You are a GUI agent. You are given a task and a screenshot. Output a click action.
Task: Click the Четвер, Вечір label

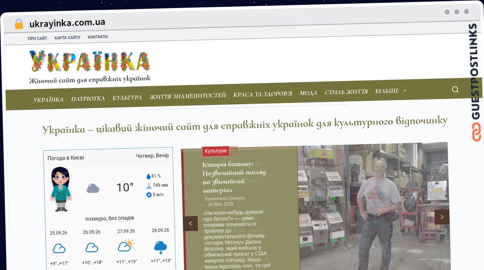(x=152, y=156)
